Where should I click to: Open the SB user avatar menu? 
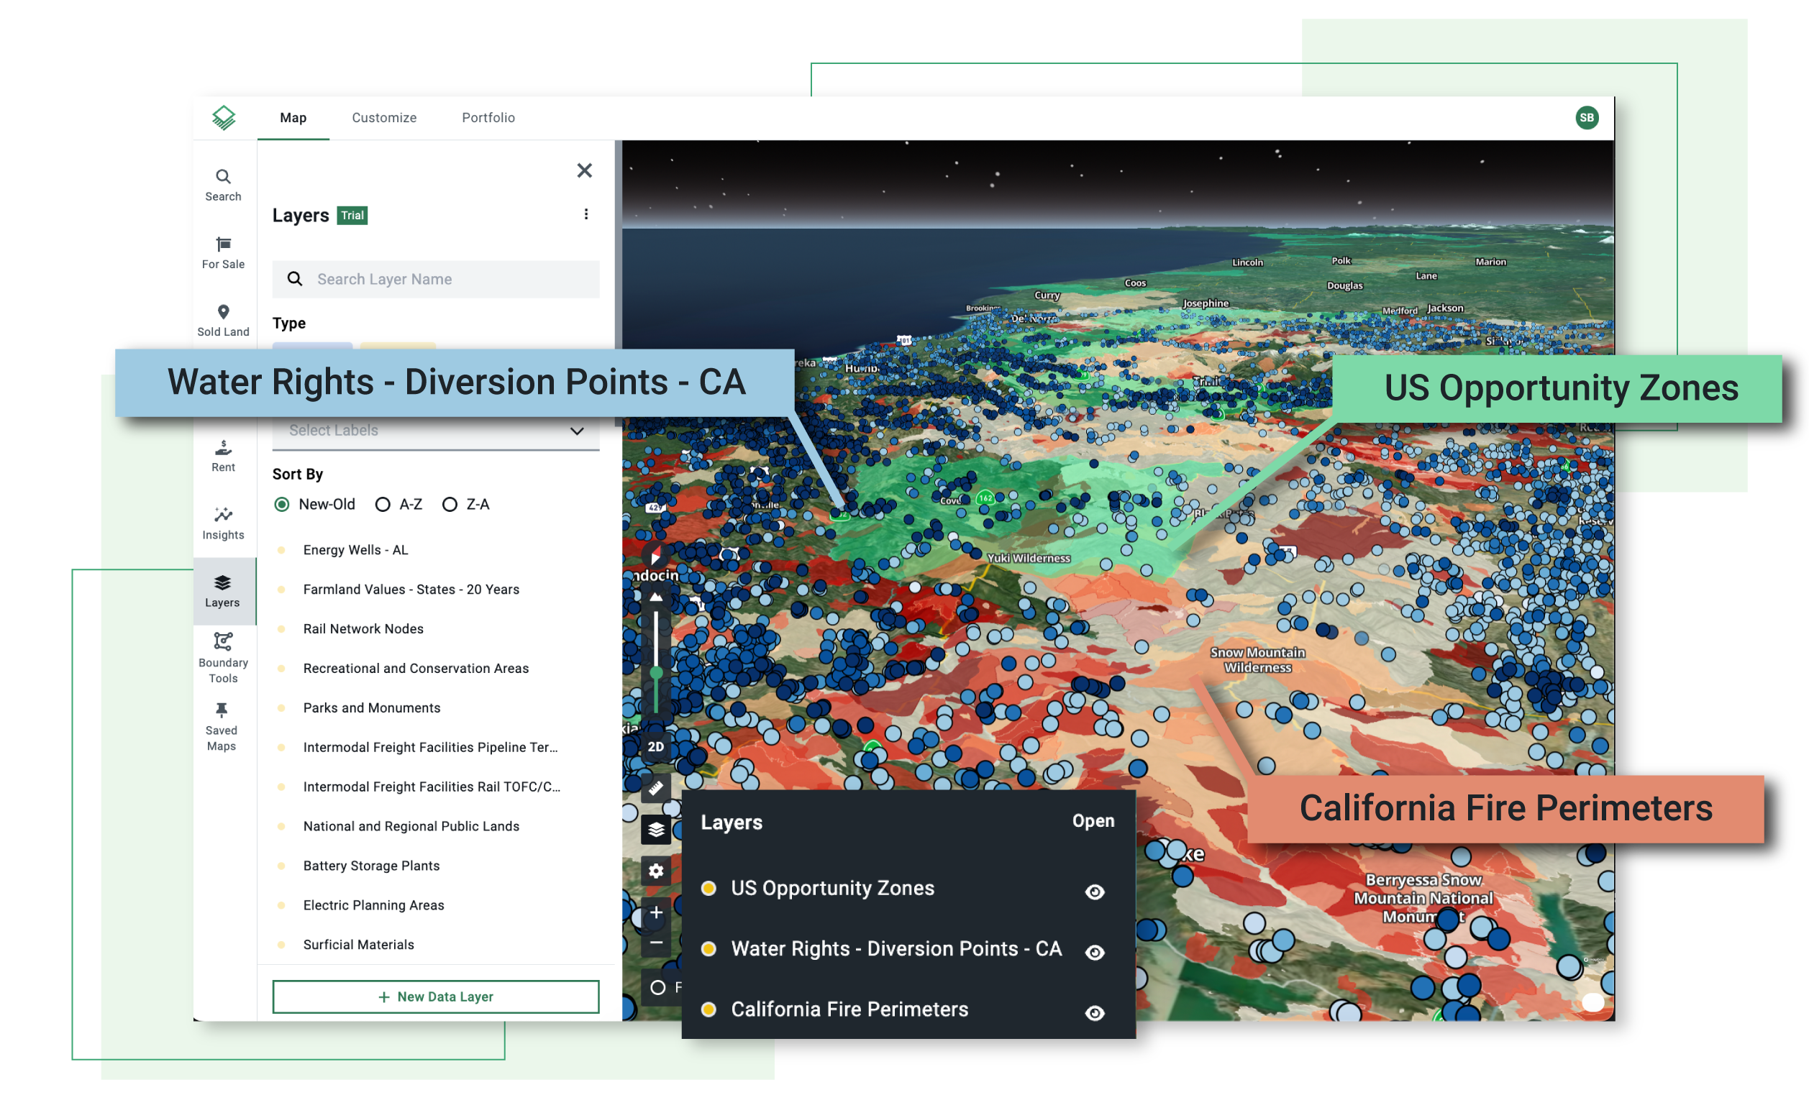(1587, 116)
